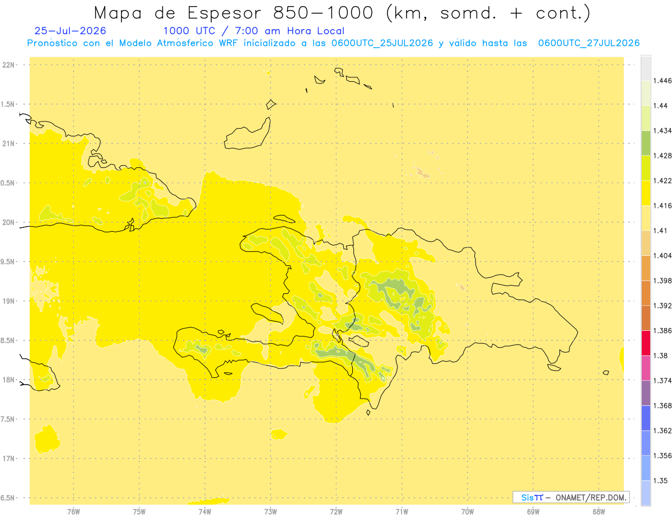
Task: Click the "19N" latitude label
Action: (8, 301)
